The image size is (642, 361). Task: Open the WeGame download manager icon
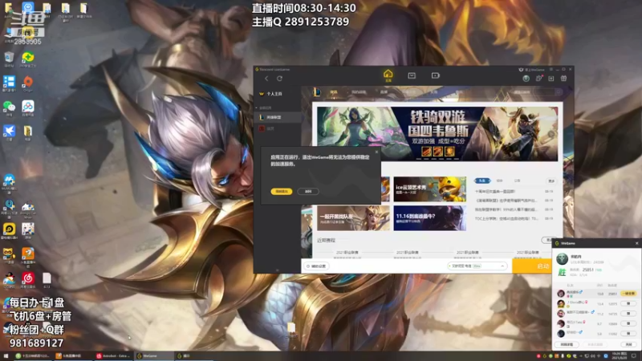pyautogui.click(x=551, y=79)
